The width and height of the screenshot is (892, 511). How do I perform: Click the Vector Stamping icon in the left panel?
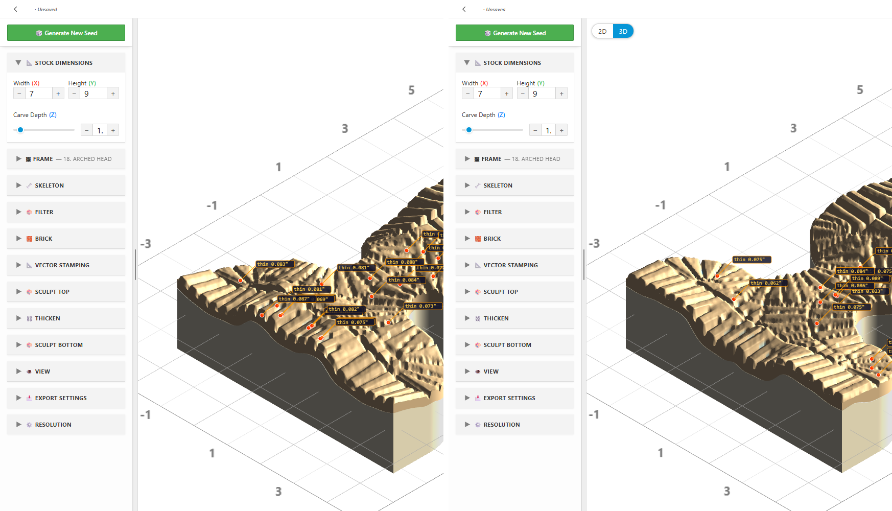click(29, 265)
